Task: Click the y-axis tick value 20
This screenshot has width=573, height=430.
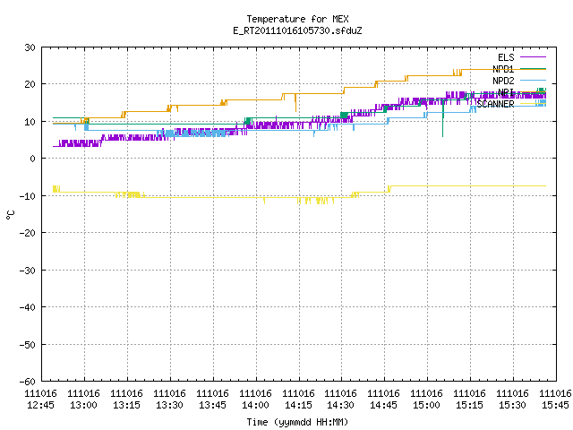Action: (x=30, y=84)
